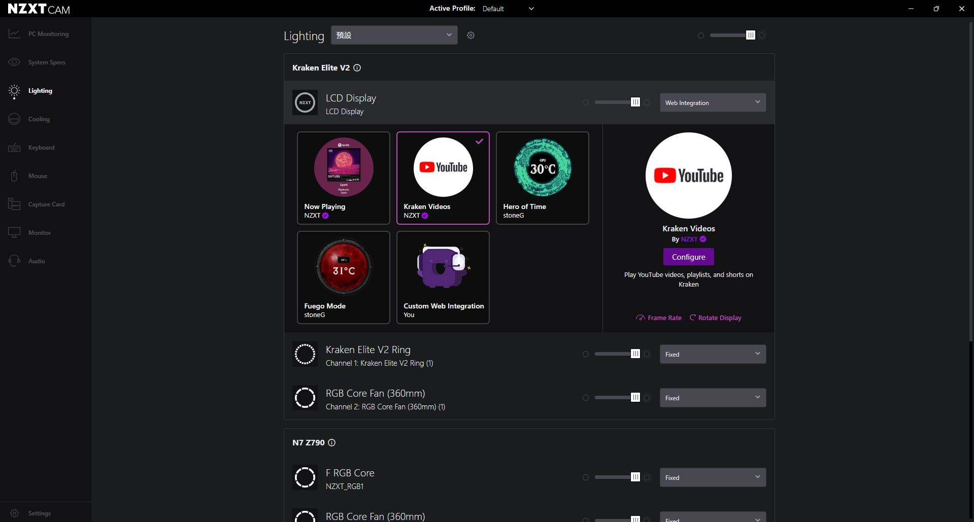Click global brightness minimum circle icon
Image resolution: width=974 pixels, height=522 pixels.
click(701, 36)
